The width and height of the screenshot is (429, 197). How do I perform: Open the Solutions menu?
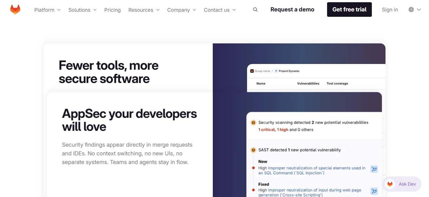83,10
